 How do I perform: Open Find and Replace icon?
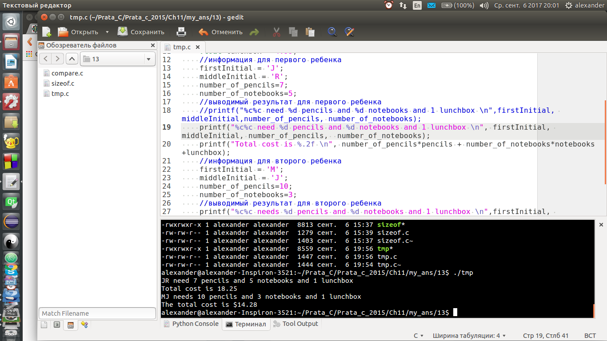(x=349, y=32)
